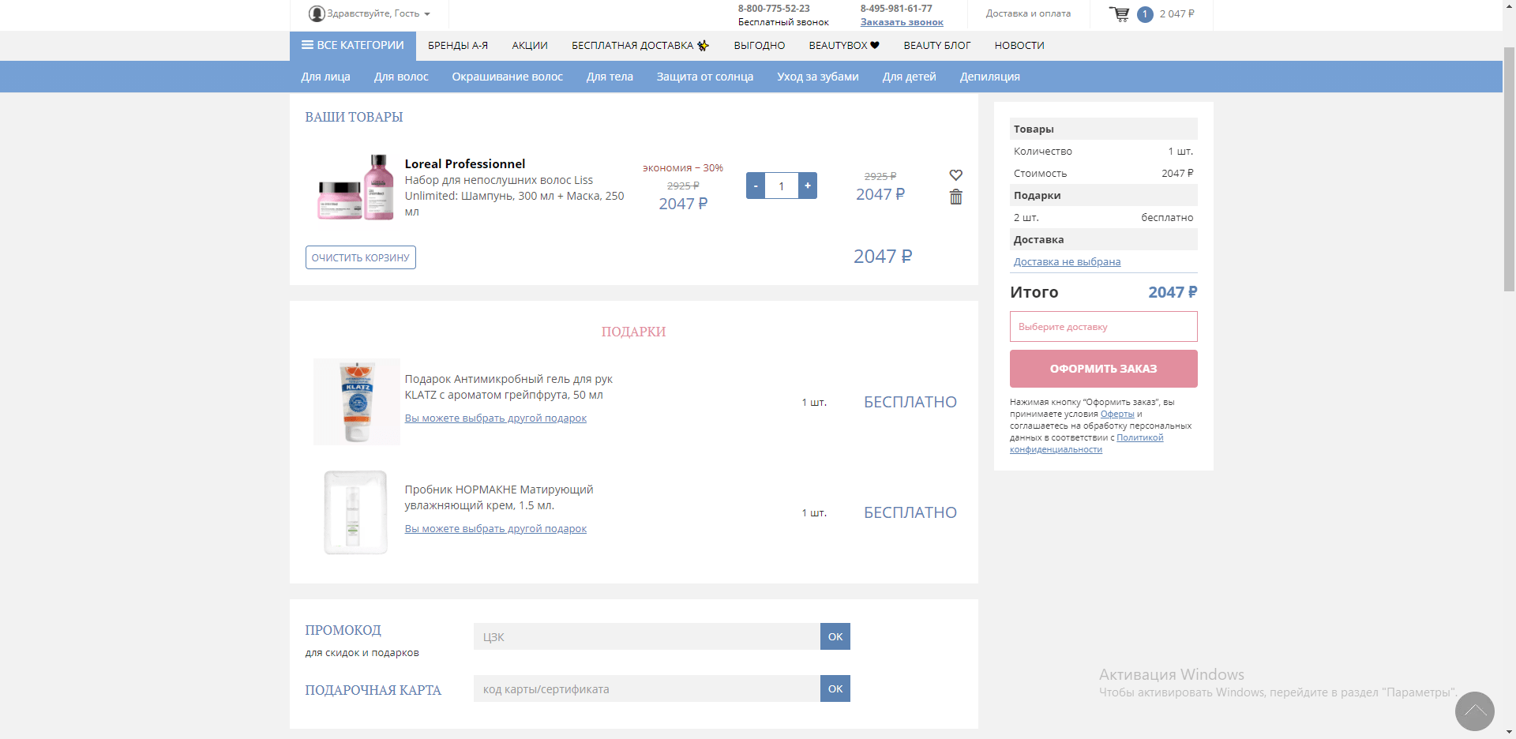Click the promo code input field
1516x739 pixels.
647,636
